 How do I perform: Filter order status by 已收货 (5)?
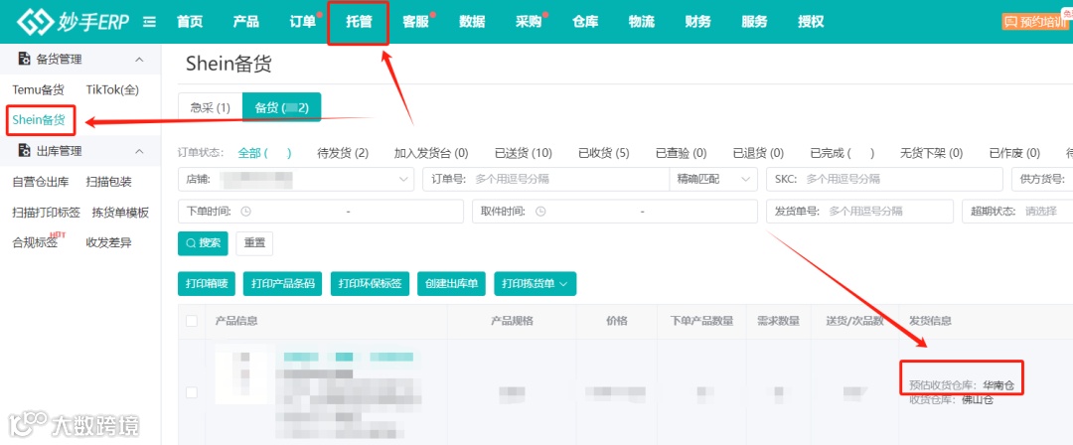click(x=604, y=153)
